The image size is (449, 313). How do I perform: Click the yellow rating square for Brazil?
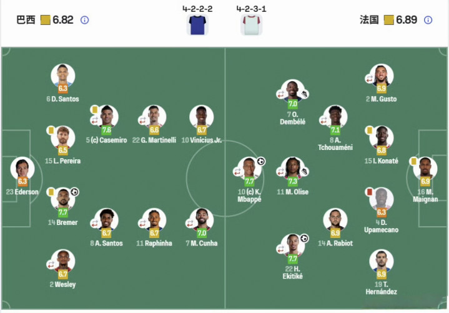tap(46, 20)
